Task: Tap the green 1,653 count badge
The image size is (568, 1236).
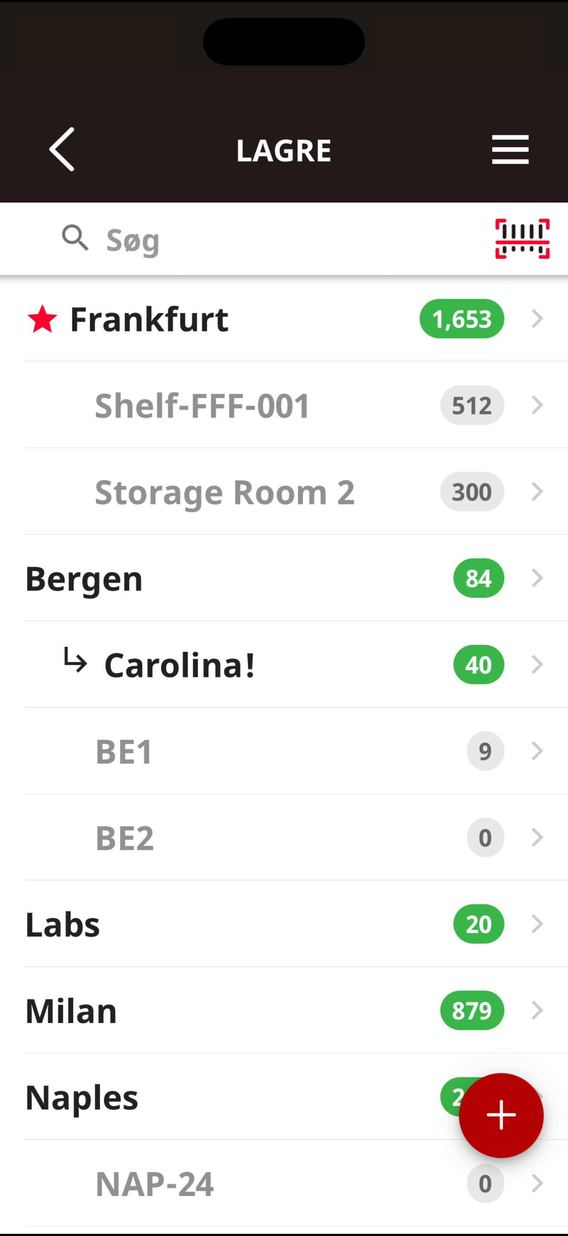Action: 462,318
